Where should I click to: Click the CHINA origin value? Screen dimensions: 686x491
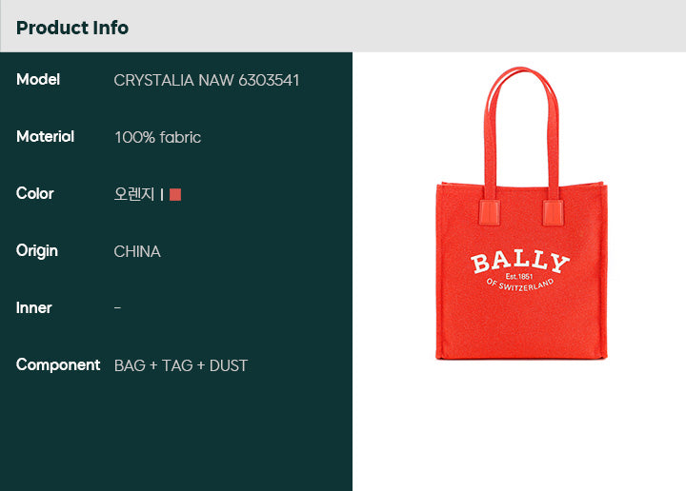pyautogui.click(x=137, y=251)
